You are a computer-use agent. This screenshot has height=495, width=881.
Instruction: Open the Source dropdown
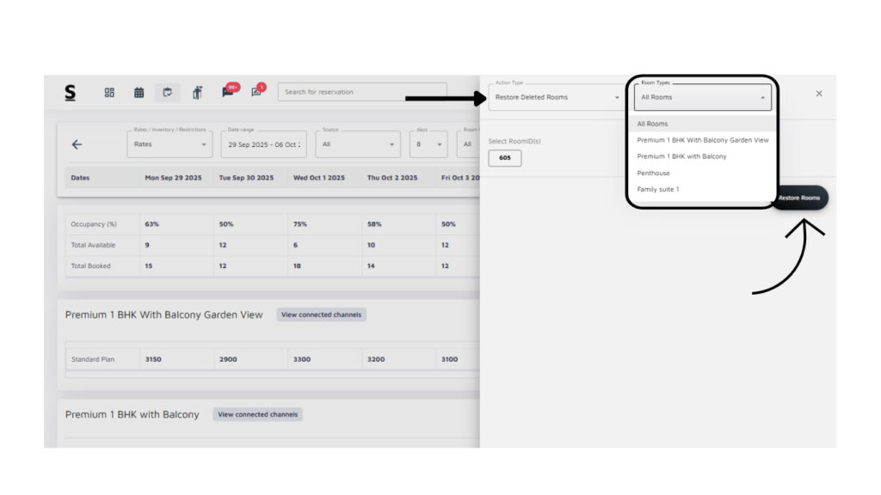pyautogui.click(x=357, y=144)
